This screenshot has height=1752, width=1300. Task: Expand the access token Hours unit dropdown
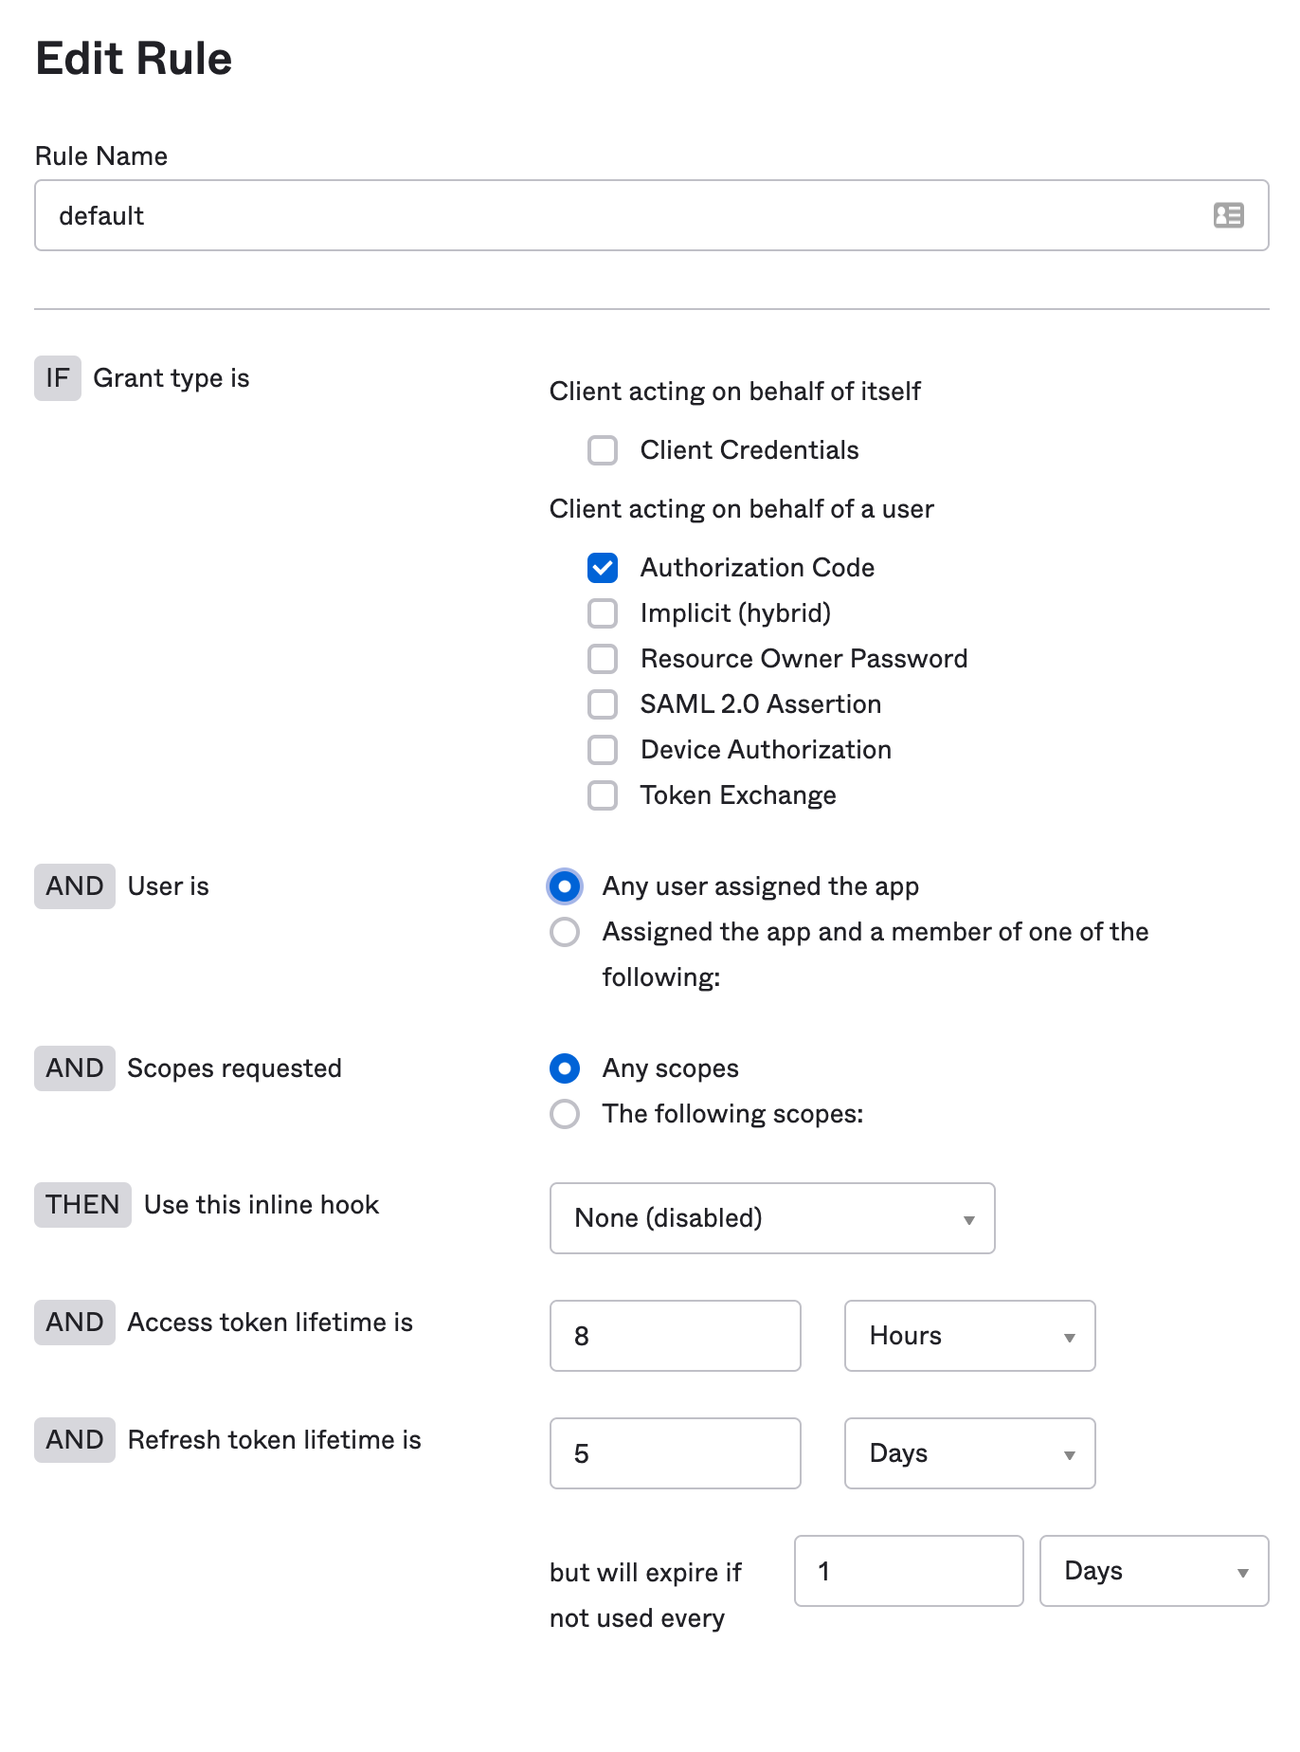(x=969, y=1336)
